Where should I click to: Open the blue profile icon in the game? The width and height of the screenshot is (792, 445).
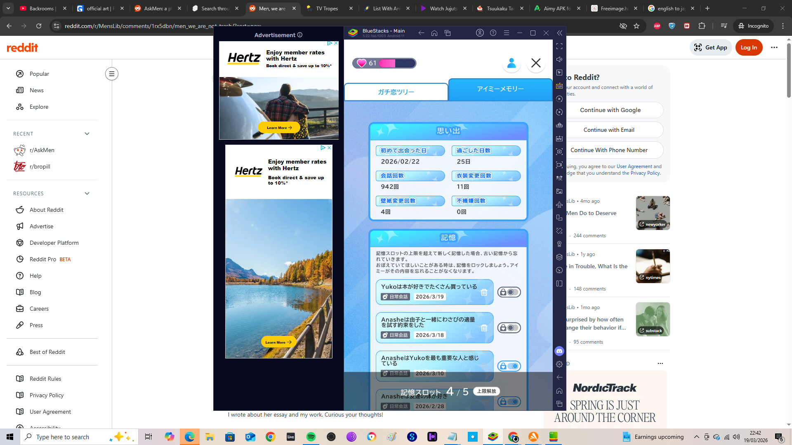[511, 63]
